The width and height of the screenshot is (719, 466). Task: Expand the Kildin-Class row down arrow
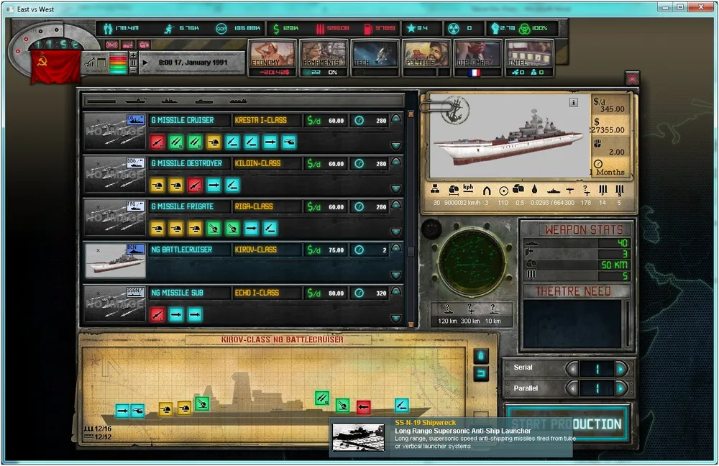(395, 188)
